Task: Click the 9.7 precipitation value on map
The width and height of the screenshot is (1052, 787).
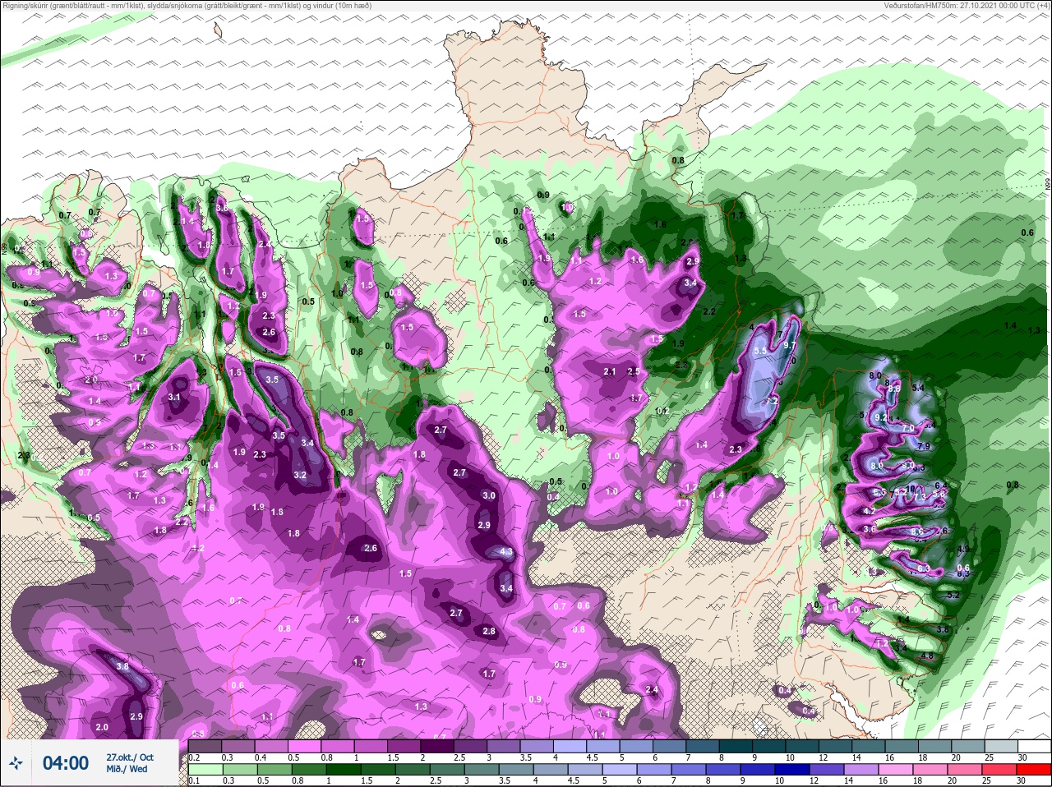Action: click(x=790, y=346)
